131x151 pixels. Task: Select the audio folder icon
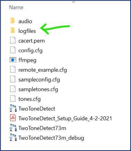13,21
